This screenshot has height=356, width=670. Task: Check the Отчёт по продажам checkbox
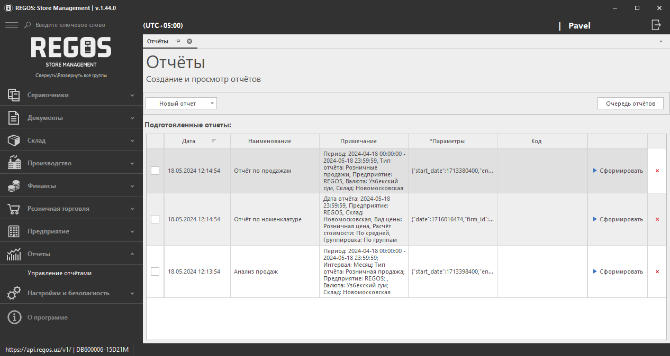[x=155, y=171]
